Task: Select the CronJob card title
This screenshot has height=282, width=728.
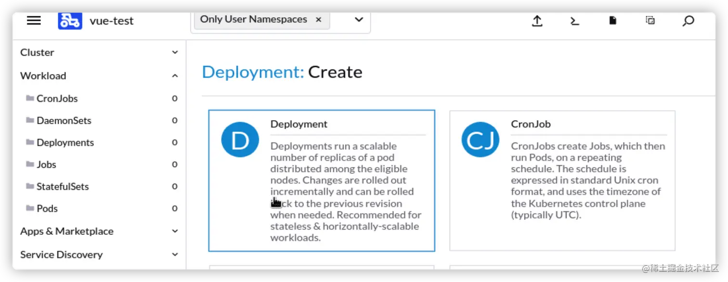Action: click(531, 124)
